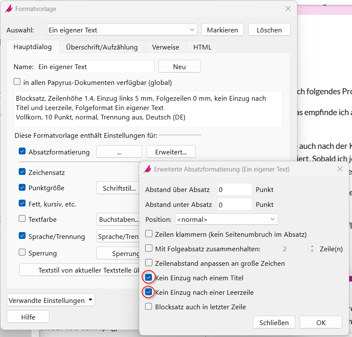Uncheck Kein Einzug nach einem Titel
The width and height of the screenshot is (352, 337).
[149, 278]
